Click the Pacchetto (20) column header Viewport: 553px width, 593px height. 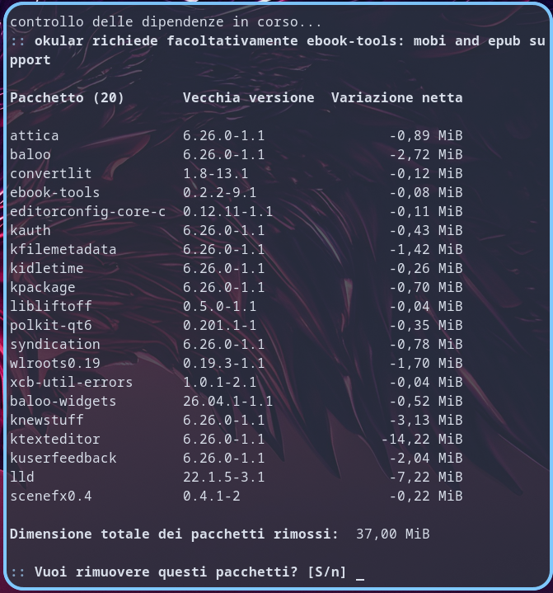click(x=67, y=98)
